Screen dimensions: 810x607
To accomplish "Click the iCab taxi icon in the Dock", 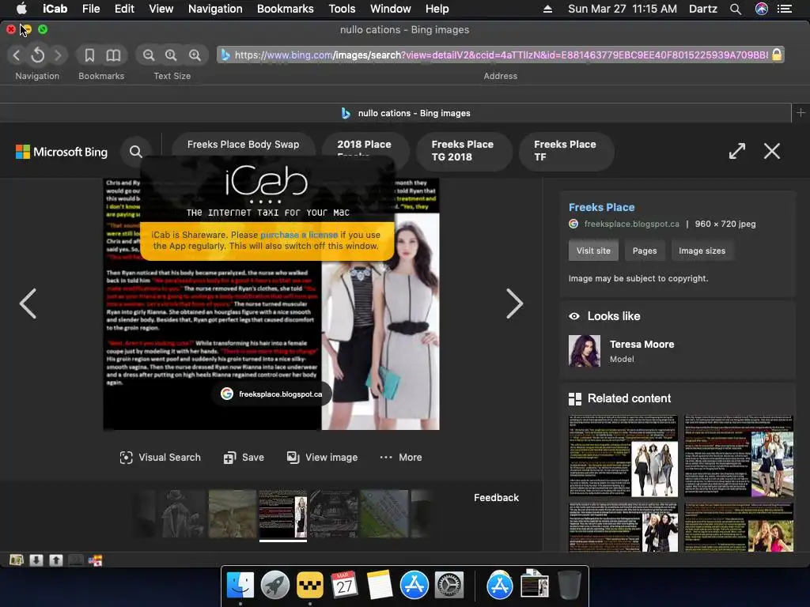I will [310, 586].
